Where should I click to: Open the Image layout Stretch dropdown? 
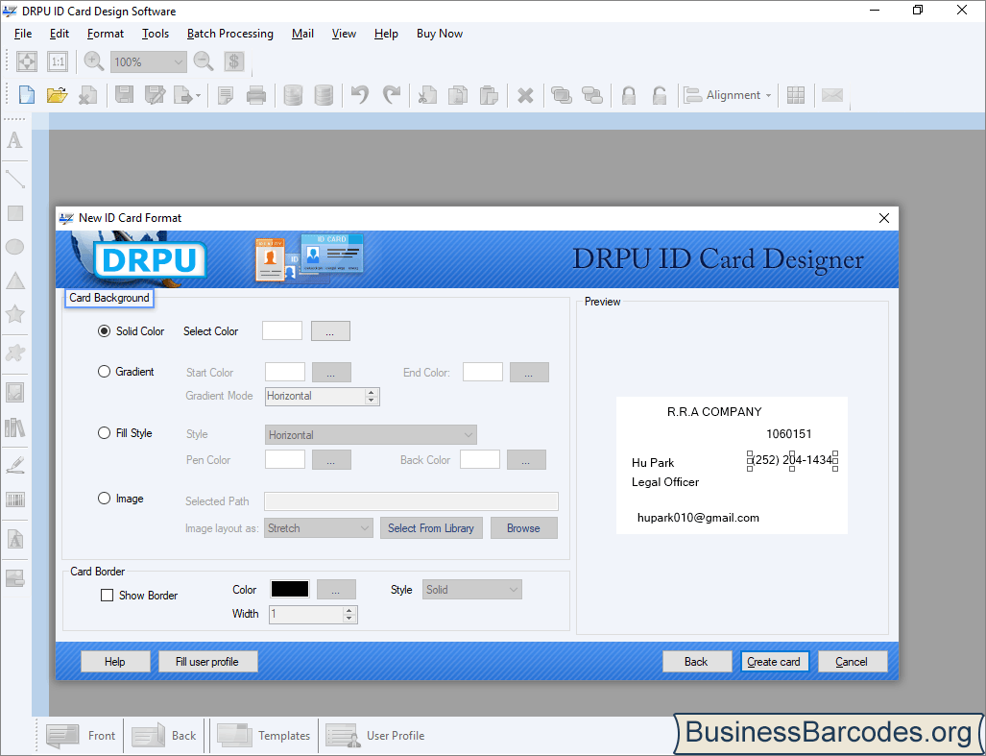319,528
